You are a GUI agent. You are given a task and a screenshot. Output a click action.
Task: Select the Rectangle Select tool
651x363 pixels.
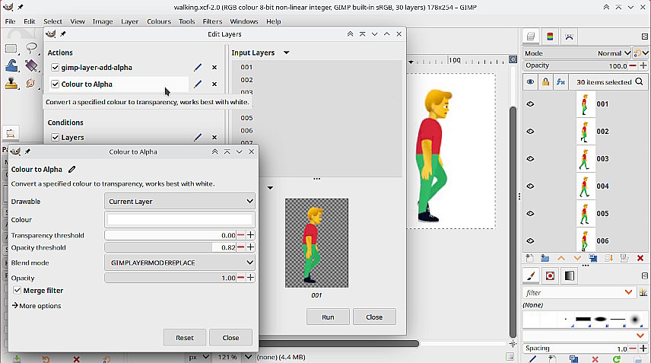coord(11,49)
